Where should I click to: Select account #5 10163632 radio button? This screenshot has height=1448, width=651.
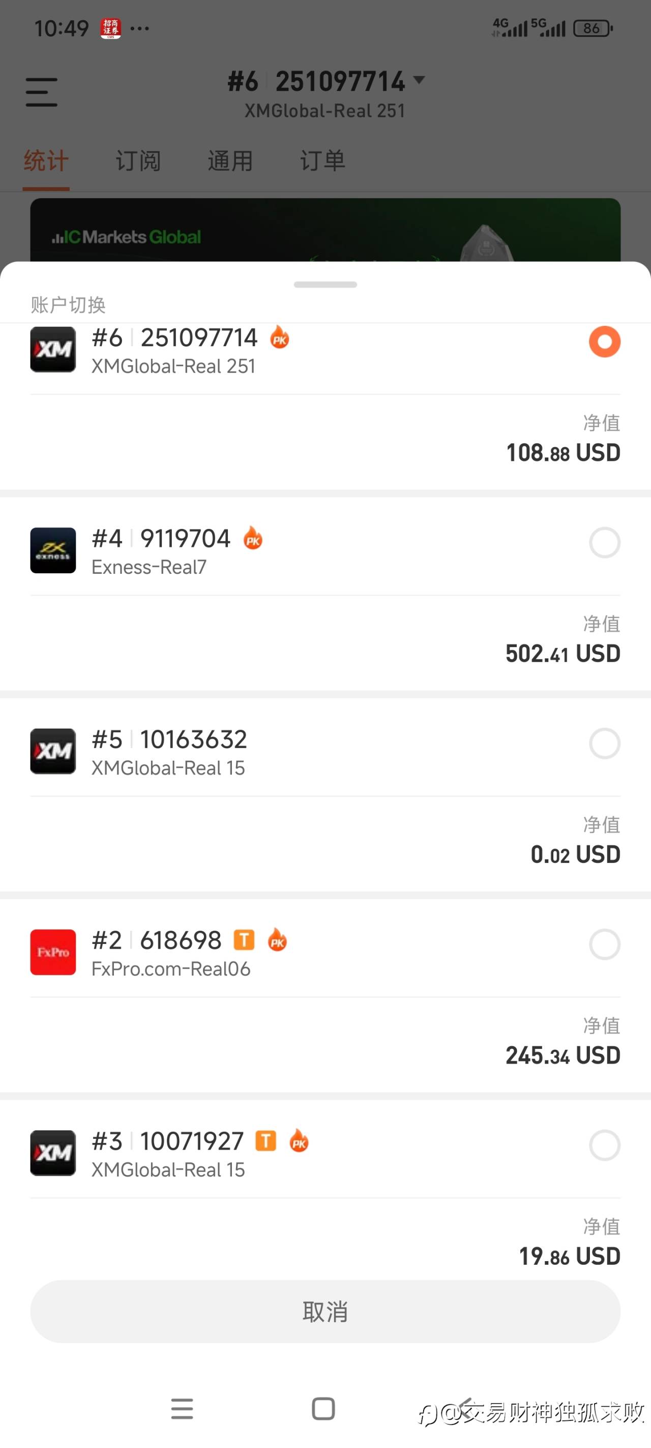coord(604,743)
